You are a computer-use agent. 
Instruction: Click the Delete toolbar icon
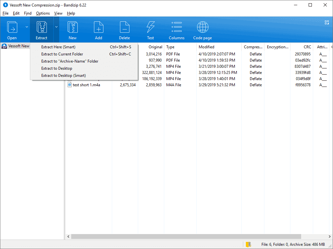(125, 27)
